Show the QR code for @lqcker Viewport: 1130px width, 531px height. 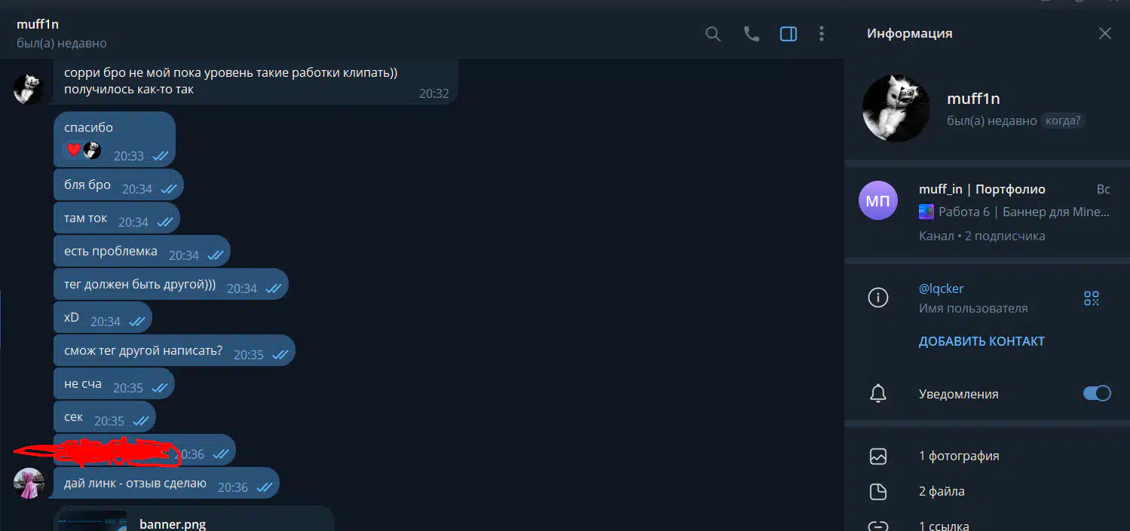1092,298
